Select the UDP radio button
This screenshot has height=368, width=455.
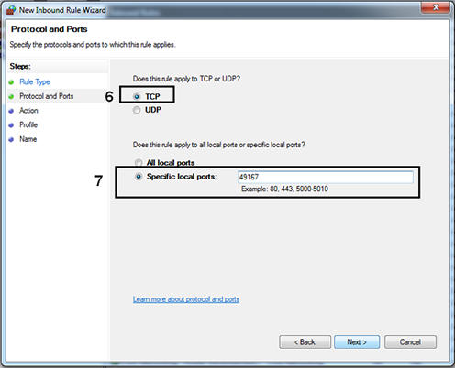137,110
